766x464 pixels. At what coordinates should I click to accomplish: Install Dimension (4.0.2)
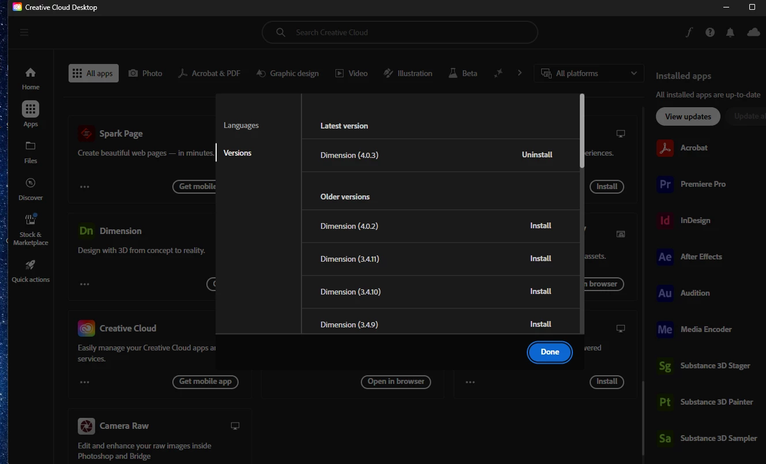(541, 225)
